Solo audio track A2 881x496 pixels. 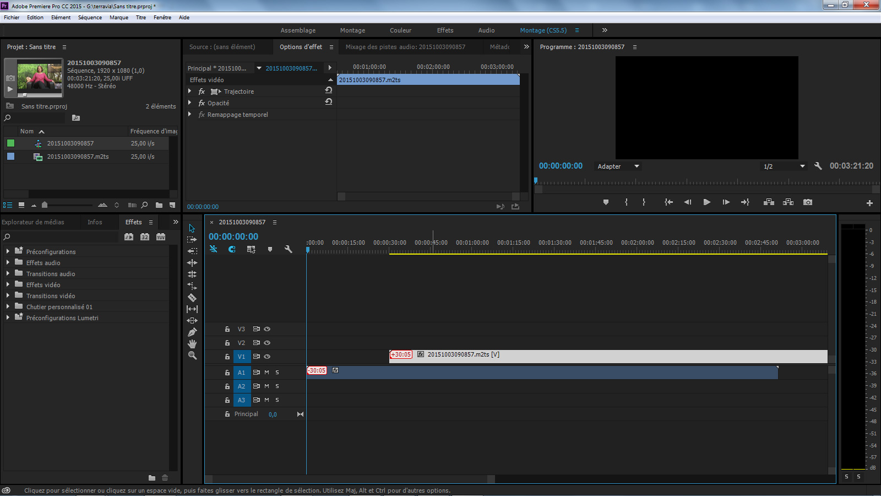[277, 386]
